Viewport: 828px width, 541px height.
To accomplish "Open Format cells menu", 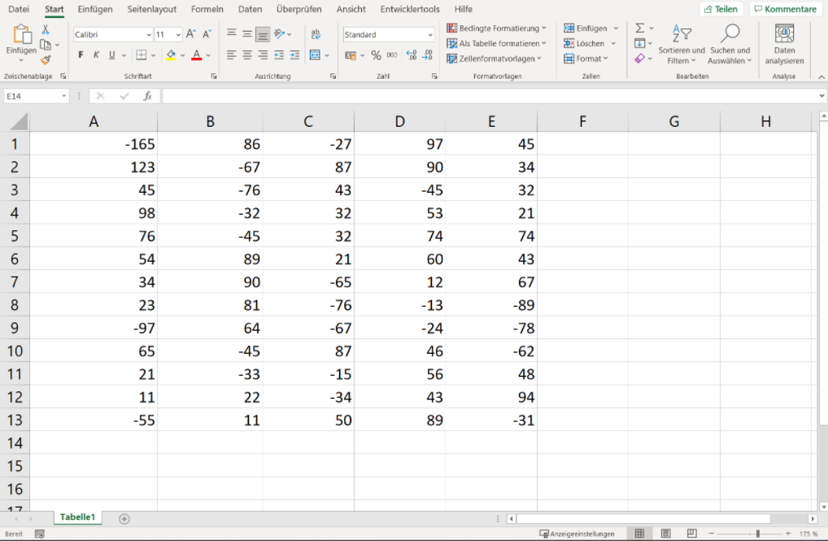I will tap(586, 59).
